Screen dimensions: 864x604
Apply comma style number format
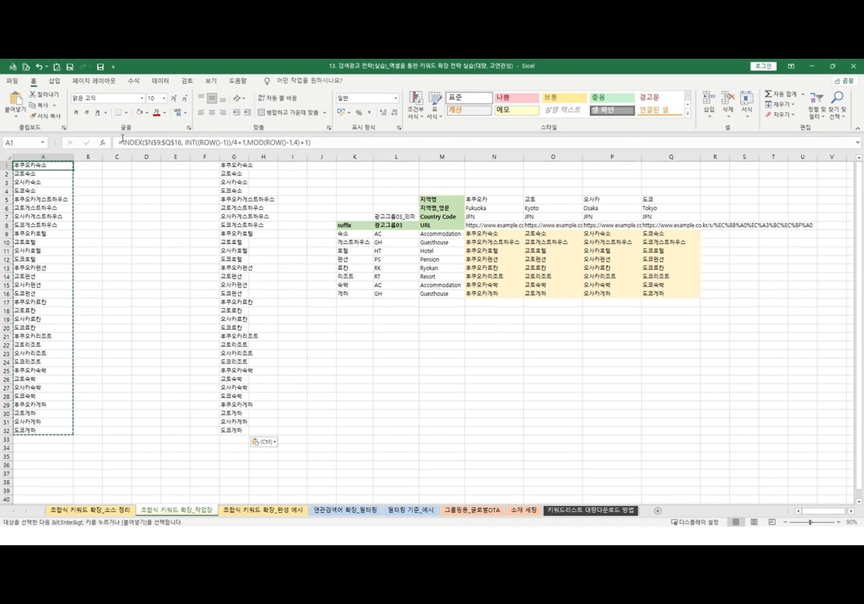pos(369,113)
